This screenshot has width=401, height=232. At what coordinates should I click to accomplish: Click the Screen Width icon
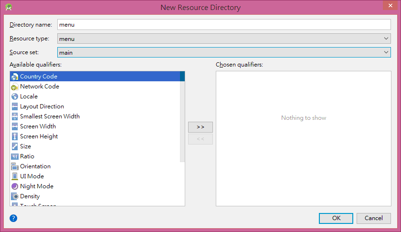pos(15,126)
